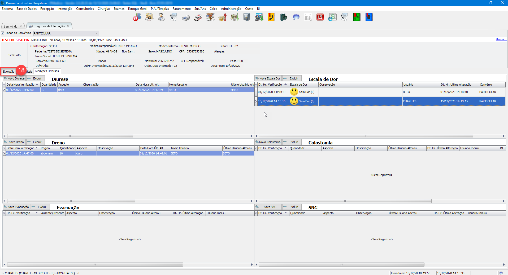This screenshot has width=508, height=275.
Task: Click the ambulance toolbar icon
Action: (x=198, y=17)
